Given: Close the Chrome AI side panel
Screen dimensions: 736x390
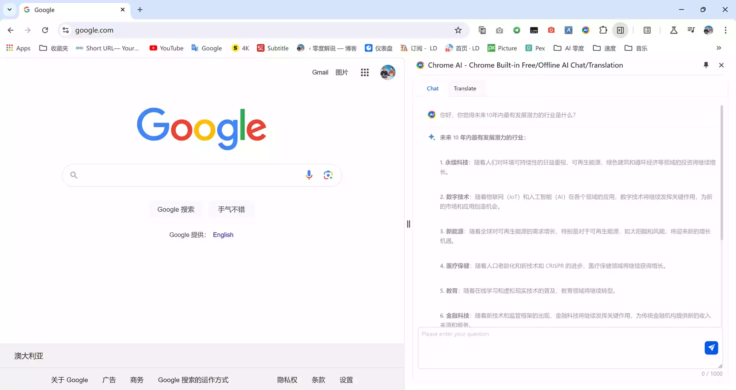Looking at the screenshot, I should (721, 65).
